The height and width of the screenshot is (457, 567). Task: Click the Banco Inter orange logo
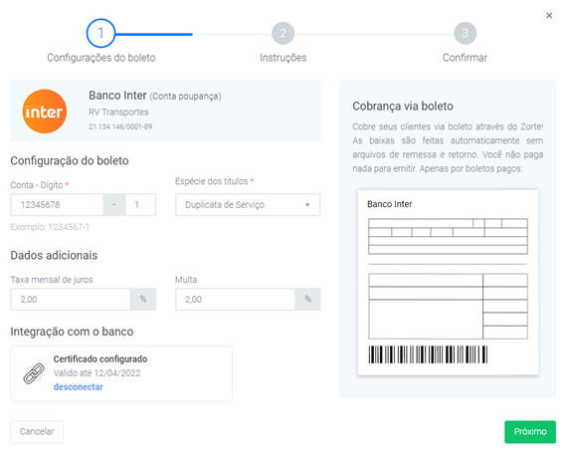[x=45, y=112]
